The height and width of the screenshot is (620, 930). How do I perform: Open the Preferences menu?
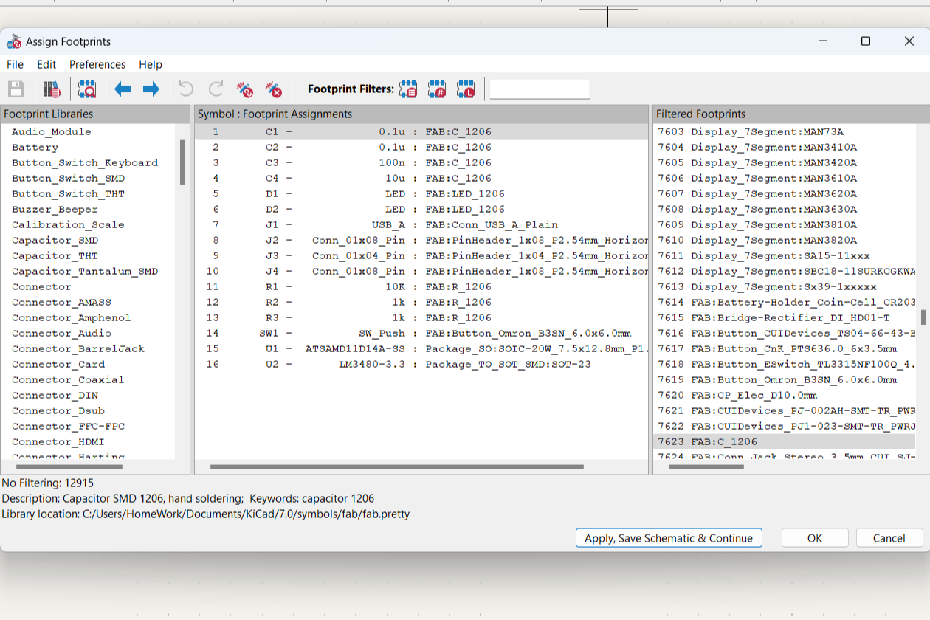[x=97, y=64]
